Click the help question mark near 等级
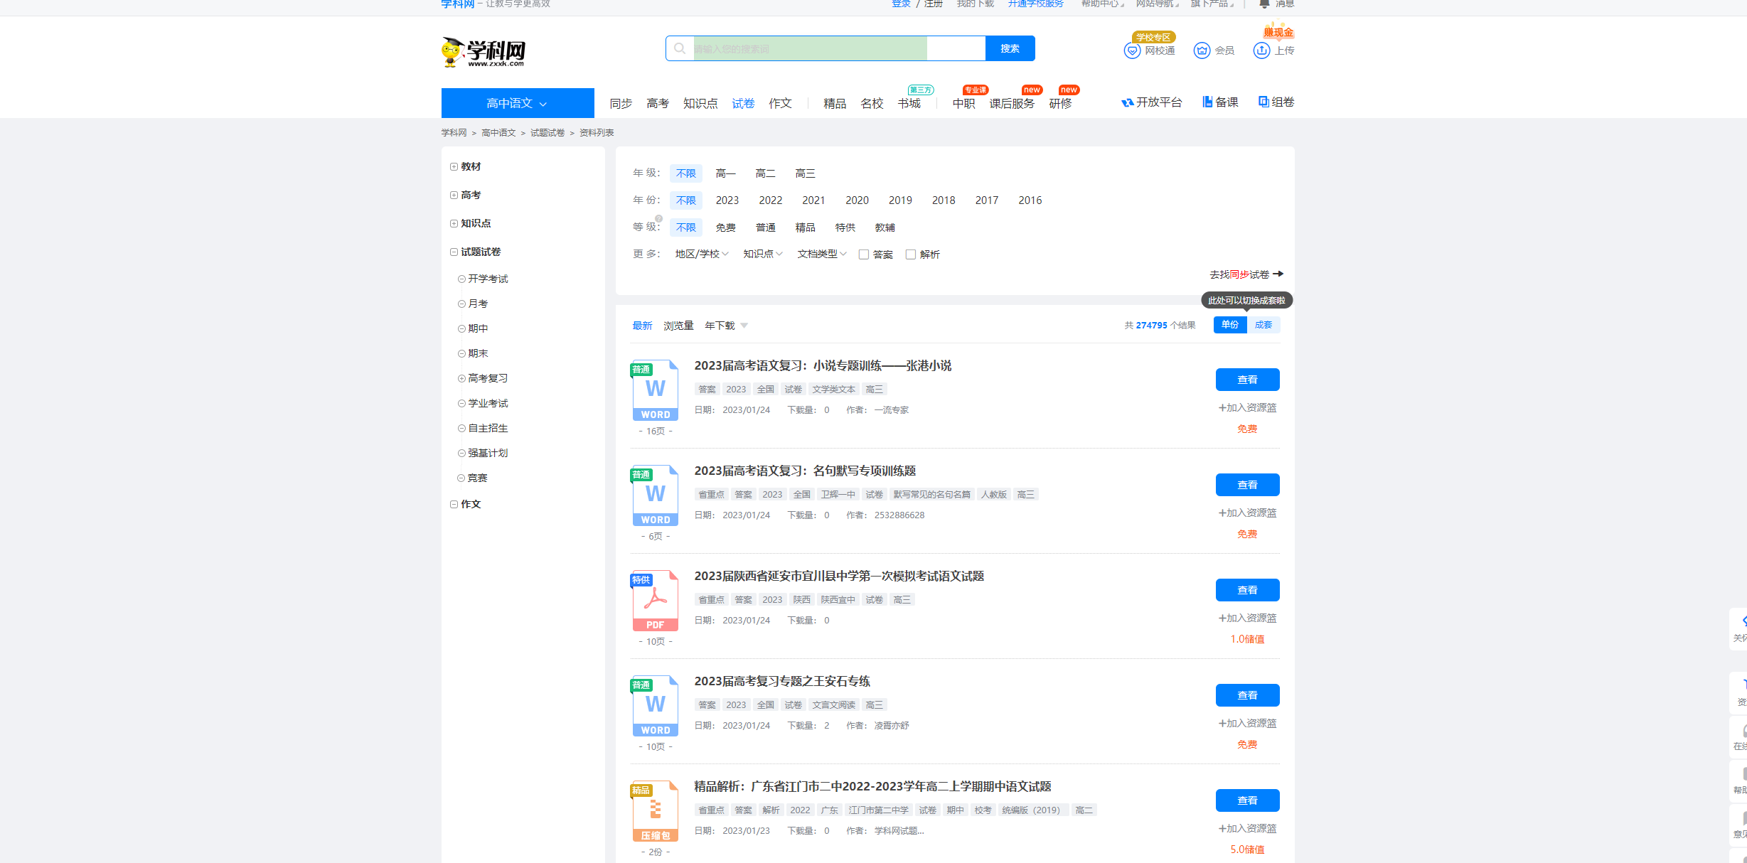The height and width of the screenshot is (863, 1747). 658,219
